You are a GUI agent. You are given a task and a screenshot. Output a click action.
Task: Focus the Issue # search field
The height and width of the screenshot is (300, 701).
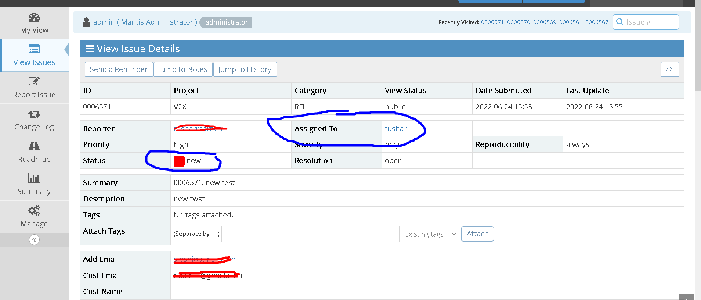click(x=650, y=22)
